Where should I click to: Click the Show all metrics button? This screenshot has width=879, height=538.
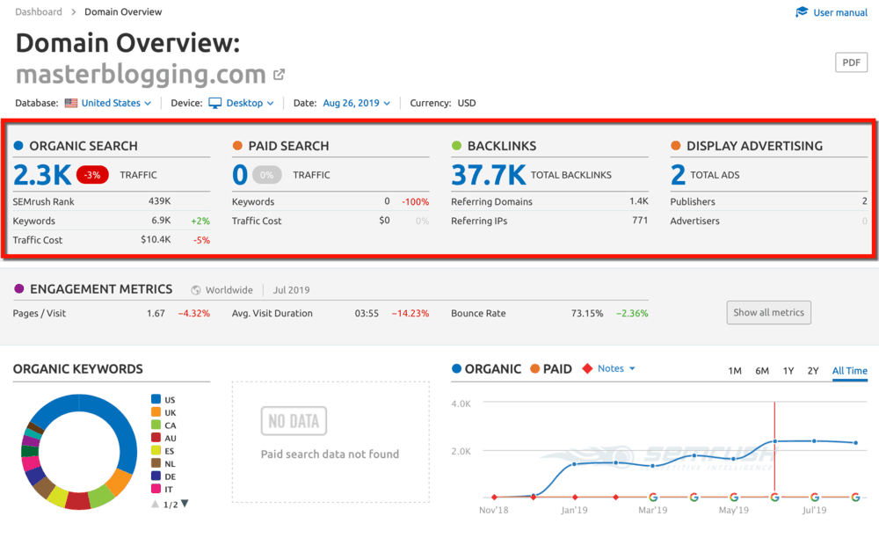click(768, 312)
